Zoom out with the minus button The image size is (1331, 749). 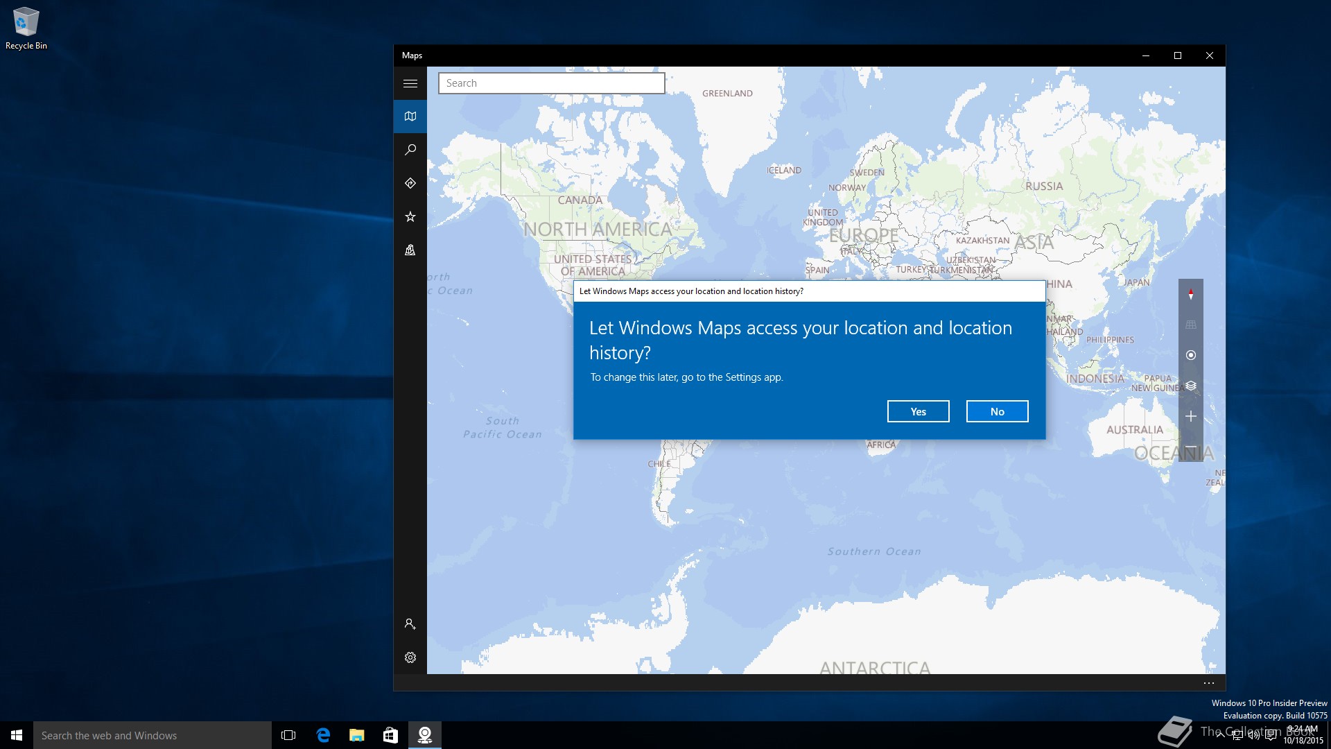[1191, 447]
